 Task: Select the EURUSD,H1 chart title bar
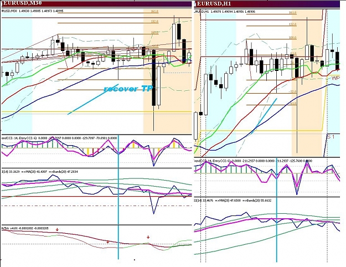(267, 3)
